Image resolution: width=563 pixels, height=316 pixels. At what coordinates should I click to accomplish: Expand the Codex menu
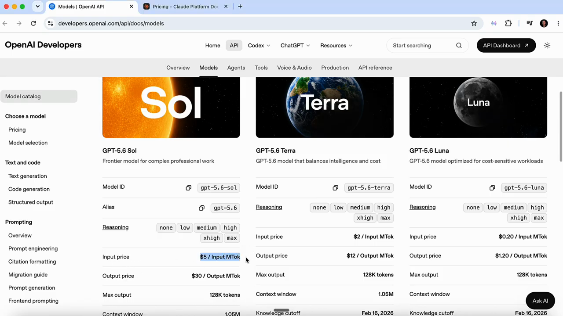point(259,46)
